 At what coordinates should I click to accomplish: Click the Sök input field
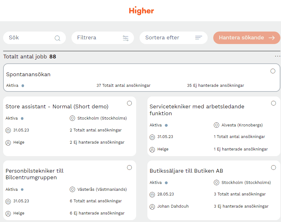coord(30,38)
